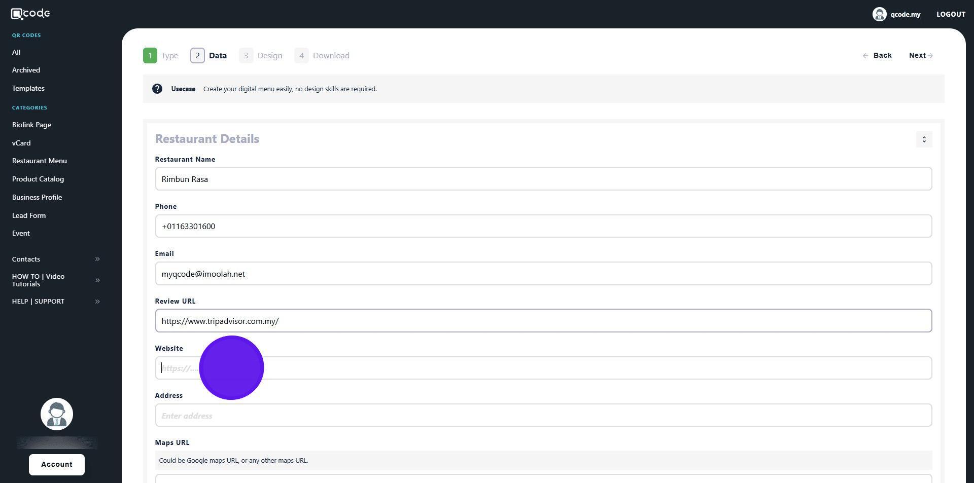Select the step 4 Download badge

click(x=301, y=56)
